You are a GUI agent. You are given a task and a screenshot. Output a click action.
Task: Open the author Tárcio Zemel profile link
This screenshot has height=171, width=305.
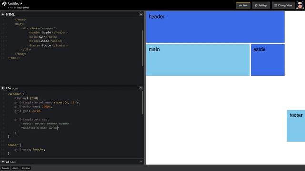(23, 8)
